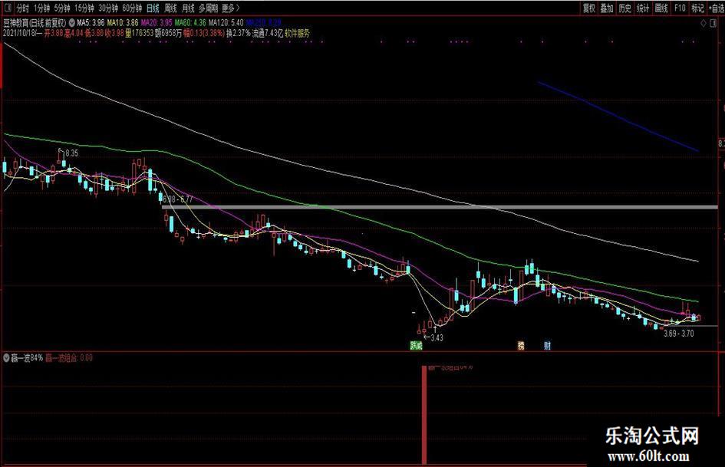Viewport: 725px width, 467px height.
Task: Click the gray horizontal gap line
Action: [x=440, y=207]
